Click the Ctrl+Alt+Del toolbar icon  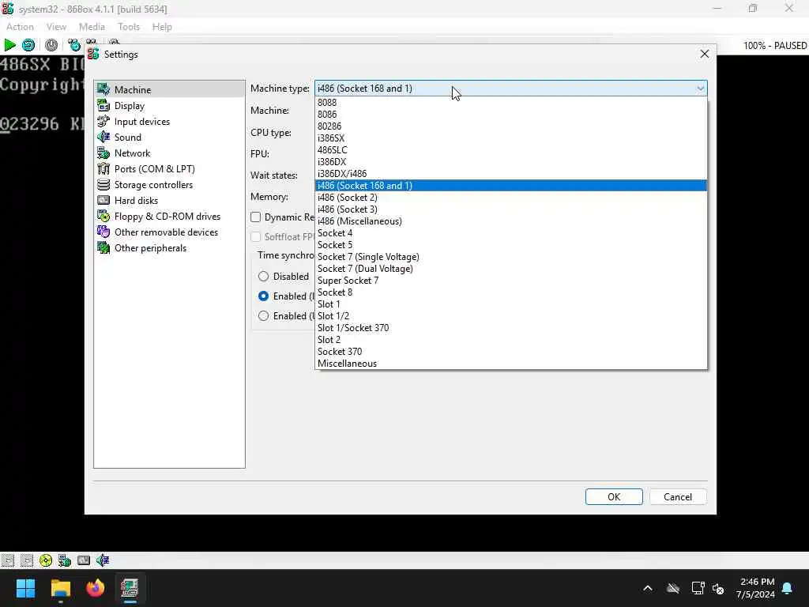click(73, 45)
